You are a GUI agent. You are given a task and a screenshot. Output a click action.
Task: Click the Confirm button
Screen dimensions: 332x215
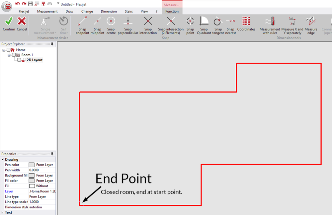pos(9,24)
